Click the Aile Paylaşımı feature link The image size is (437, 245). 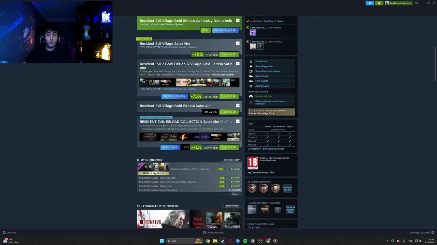[262, 86]
